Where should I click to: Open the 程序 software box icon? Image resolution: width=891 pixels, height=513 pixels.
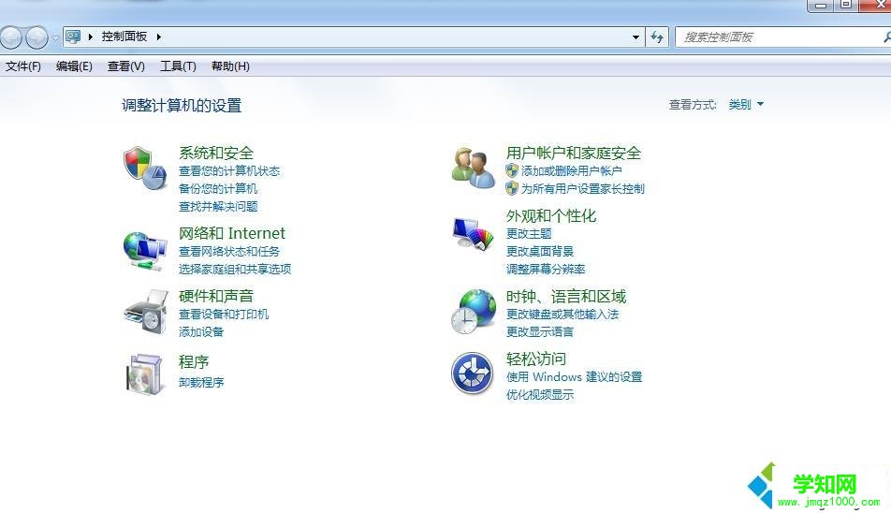[x=144, y=374]
